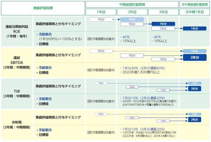This screenshot has height=142, width=211.
Task: Select the 3年目 column header
Action: [163, 12]
